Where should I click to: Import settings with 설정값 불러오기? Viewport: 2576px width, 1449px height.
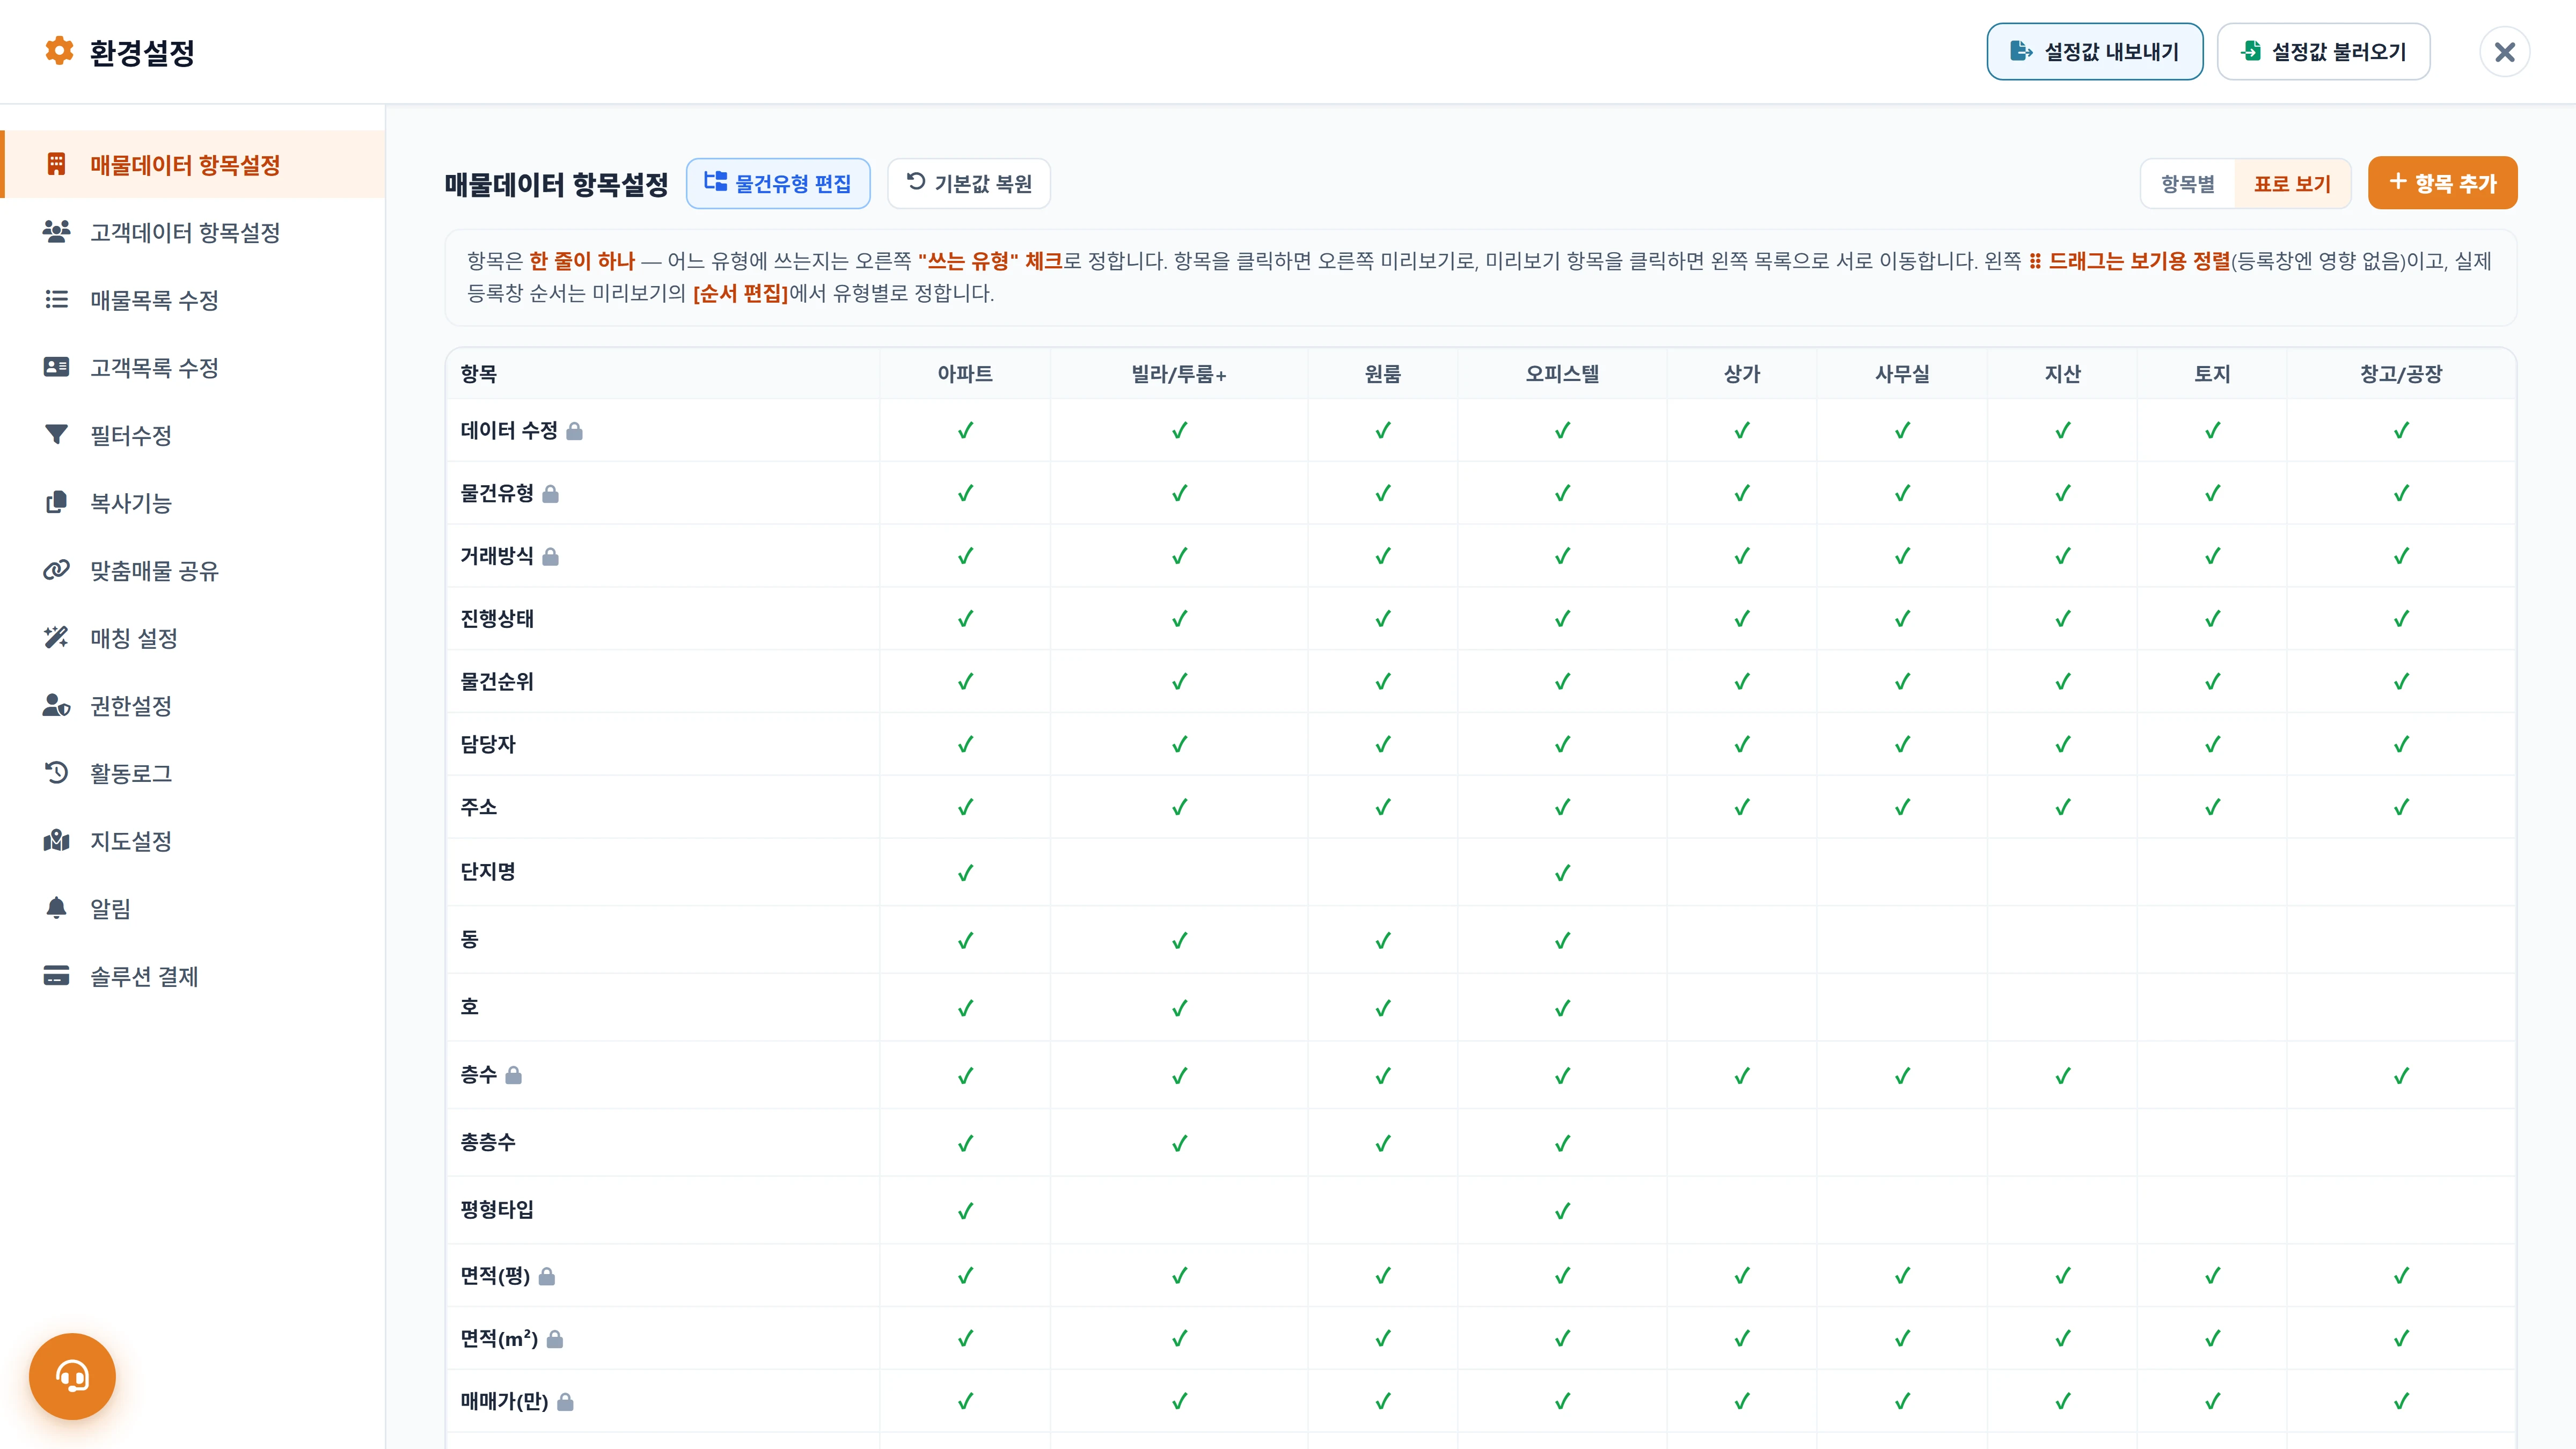[2323, 52]
